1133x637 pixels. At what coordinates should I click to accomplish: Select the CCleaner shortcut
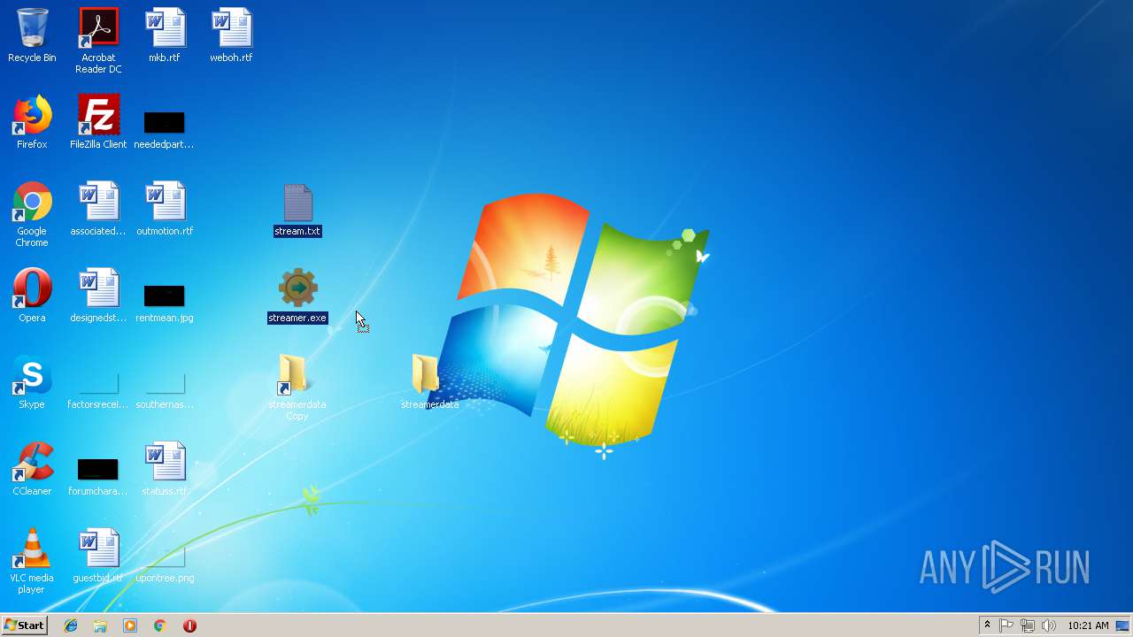point(32,469)
